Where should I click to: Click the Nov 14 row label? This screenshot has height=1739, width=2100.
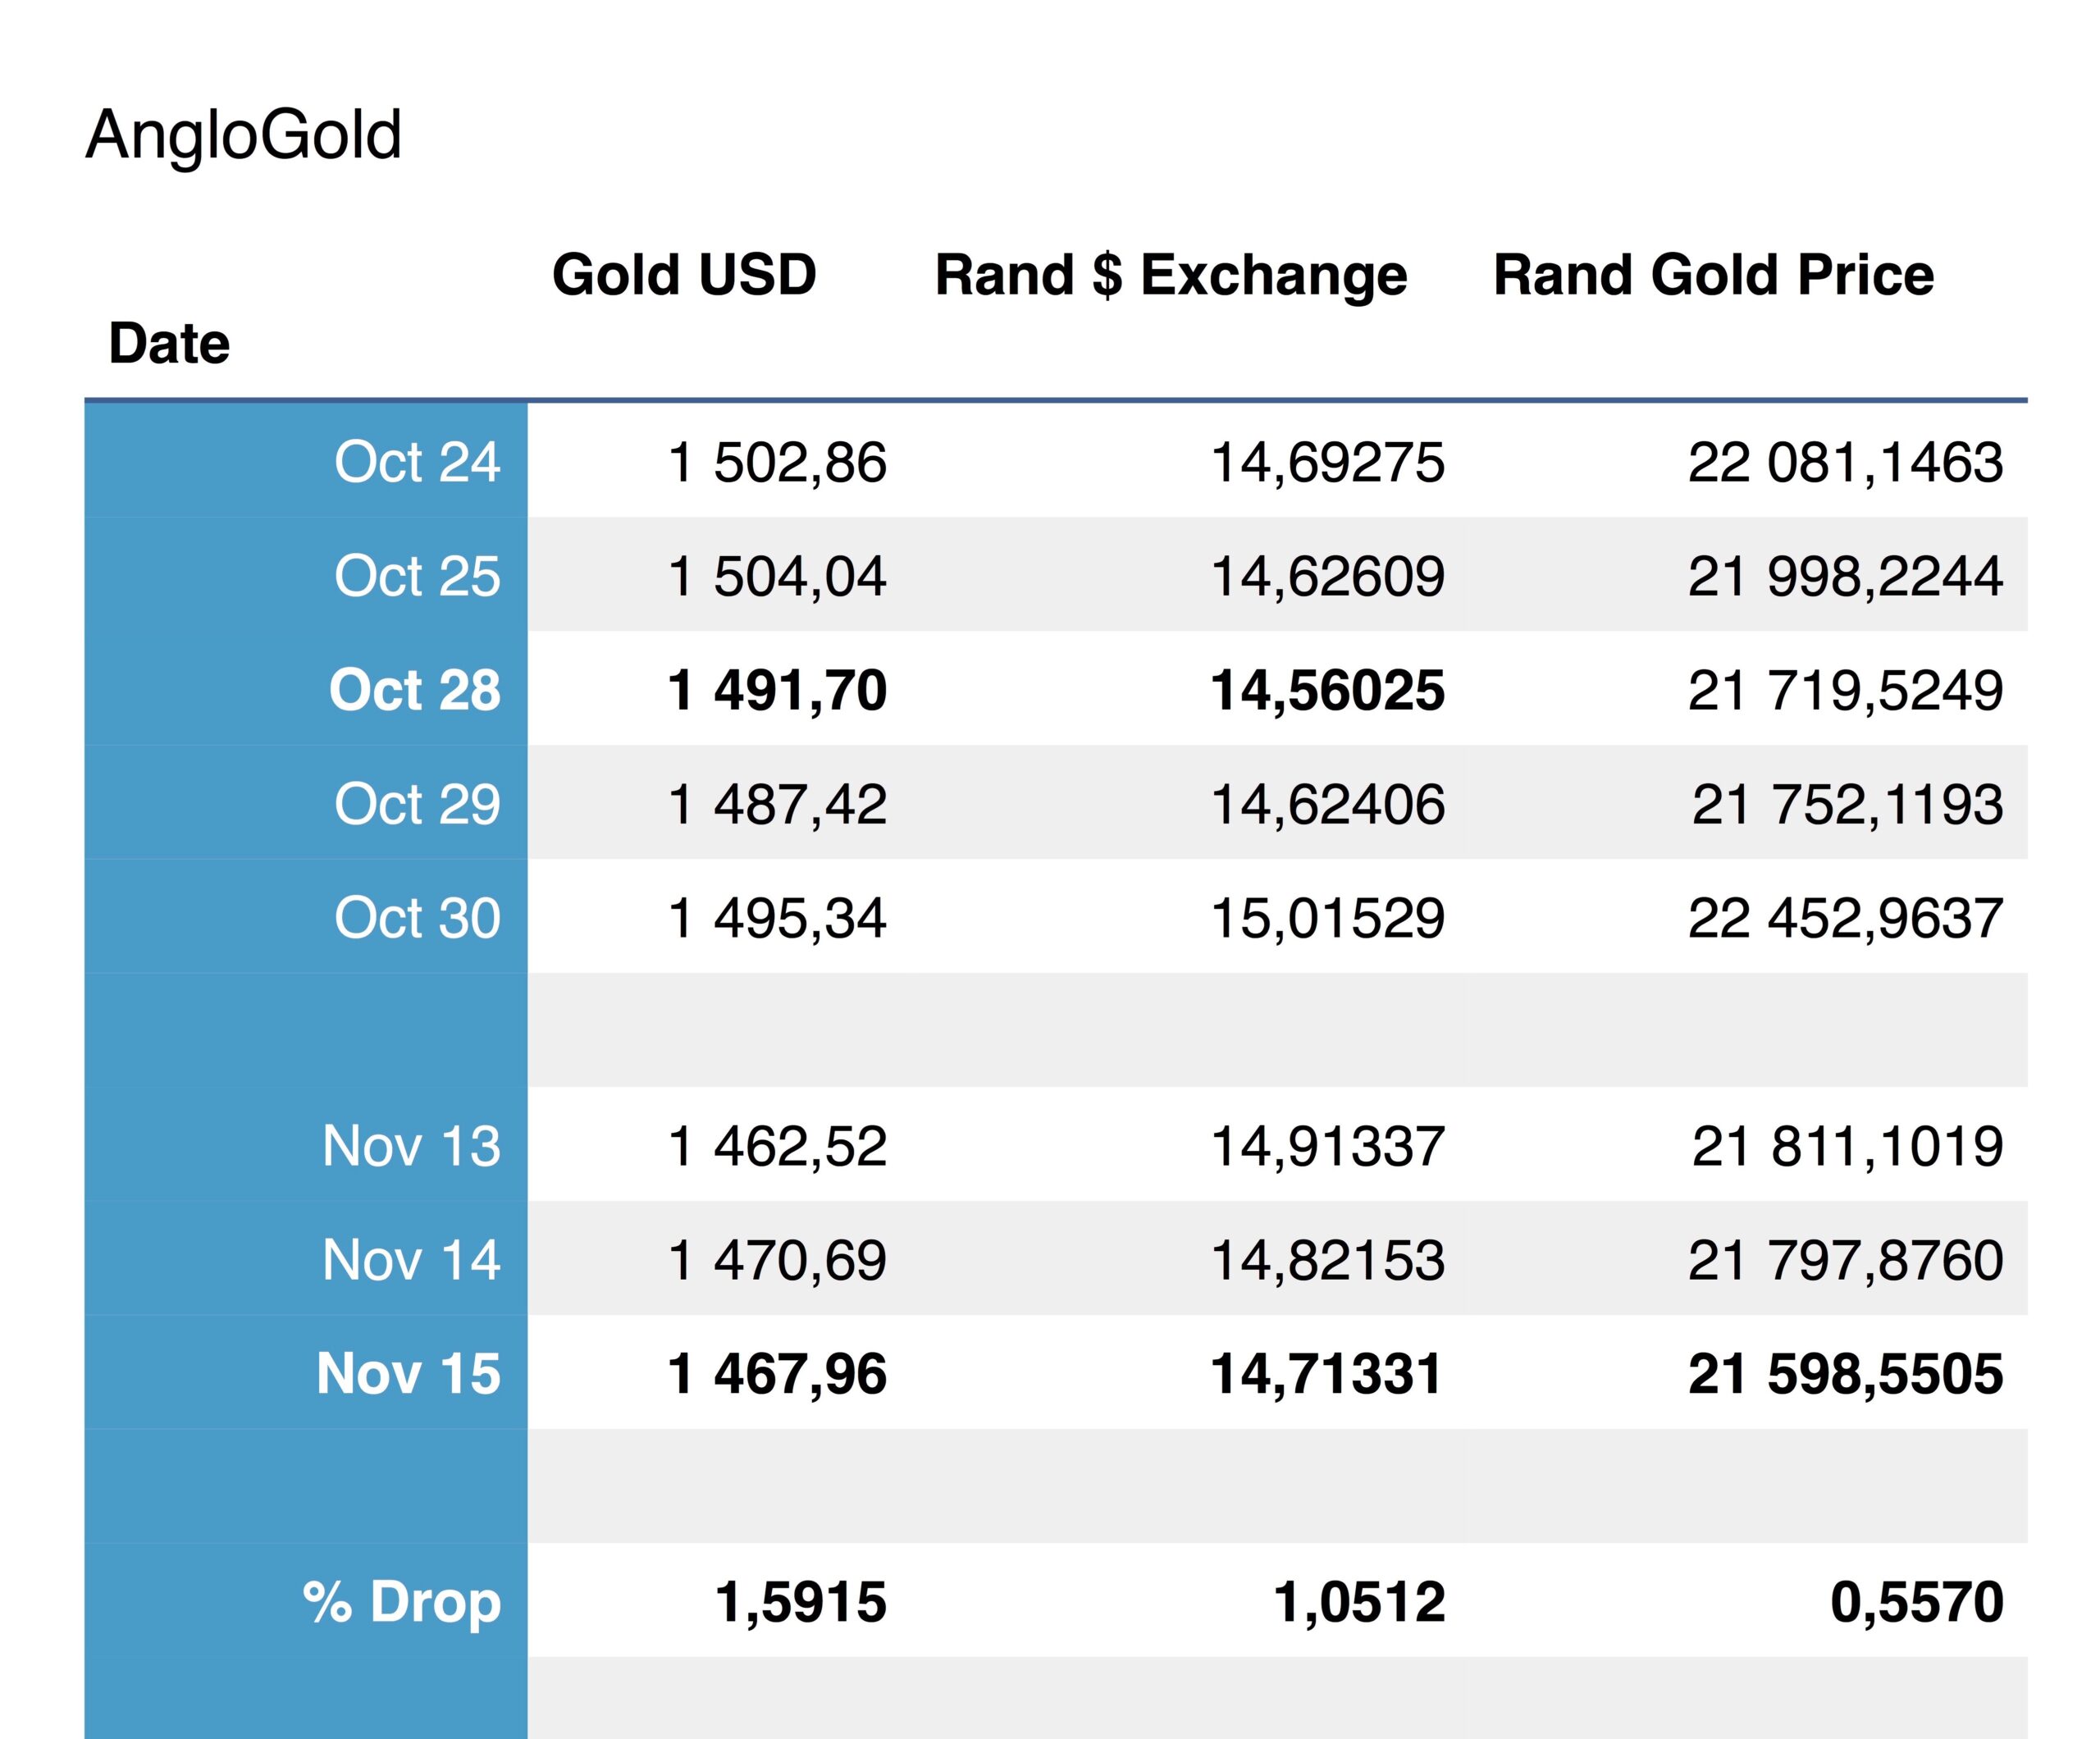click(x=410, y=1260)
